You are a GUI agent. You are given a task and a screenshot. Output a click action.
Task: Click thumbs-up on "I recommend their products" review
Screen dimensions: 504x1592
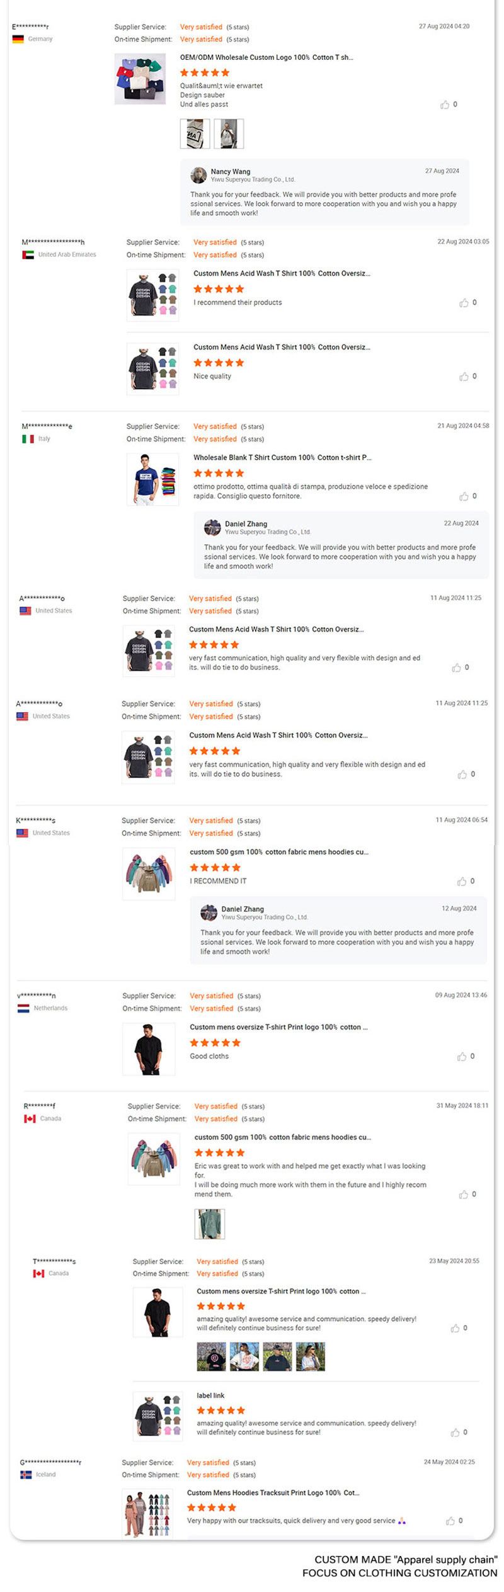(x=464, y=303)
